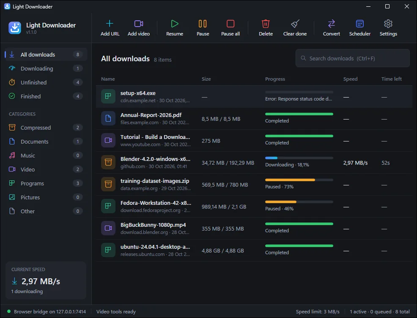Switch to the Unfinished downloads filter

46,82
